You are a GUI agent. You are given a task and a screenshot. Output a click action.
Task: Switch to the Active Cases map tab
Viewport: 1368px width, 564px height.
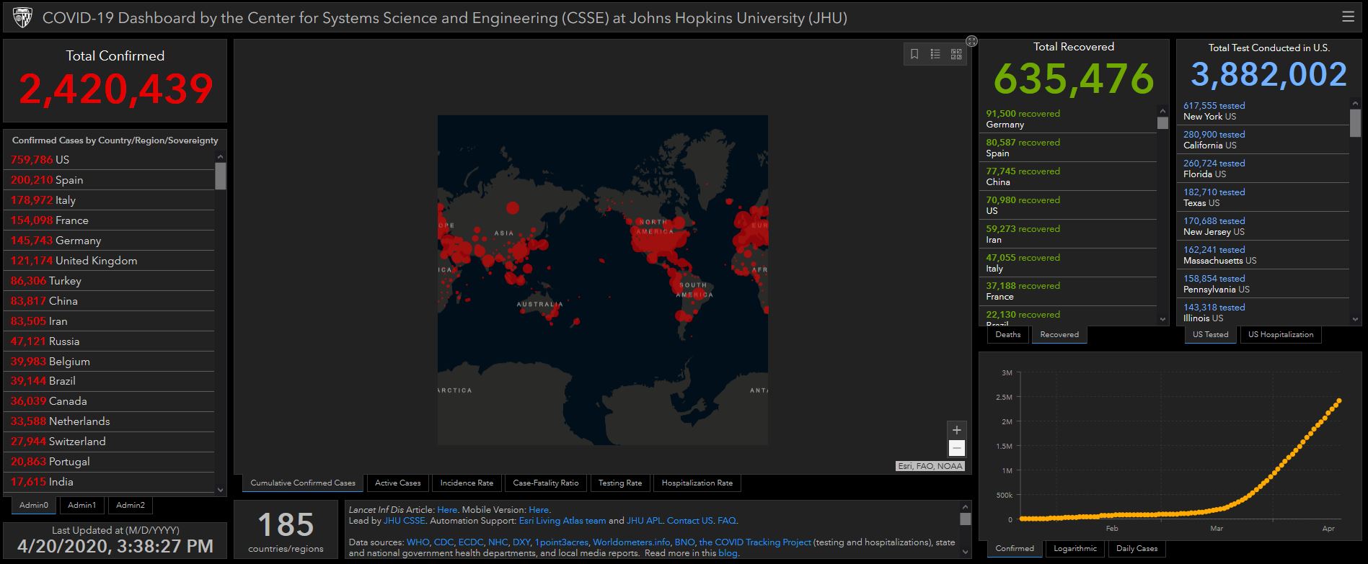(398, 483)
